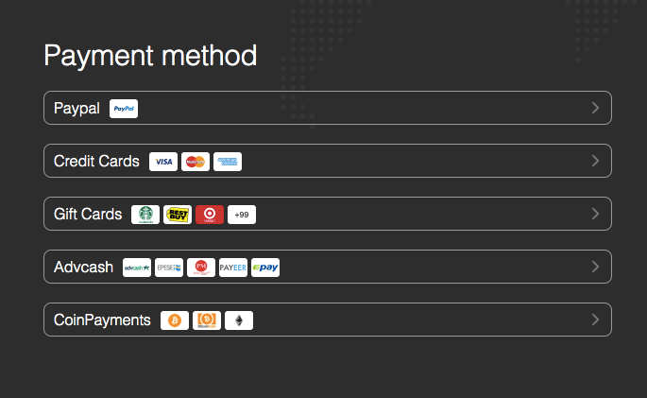Click the Visa card icon

pyautogui.click(x=163, y=162)
